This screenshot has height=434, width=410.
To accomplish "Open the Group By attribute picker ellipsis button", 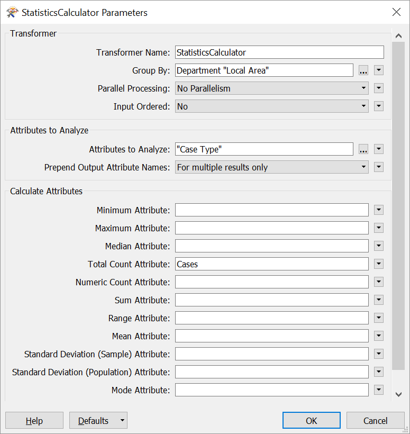I will (x=363, y=70).
